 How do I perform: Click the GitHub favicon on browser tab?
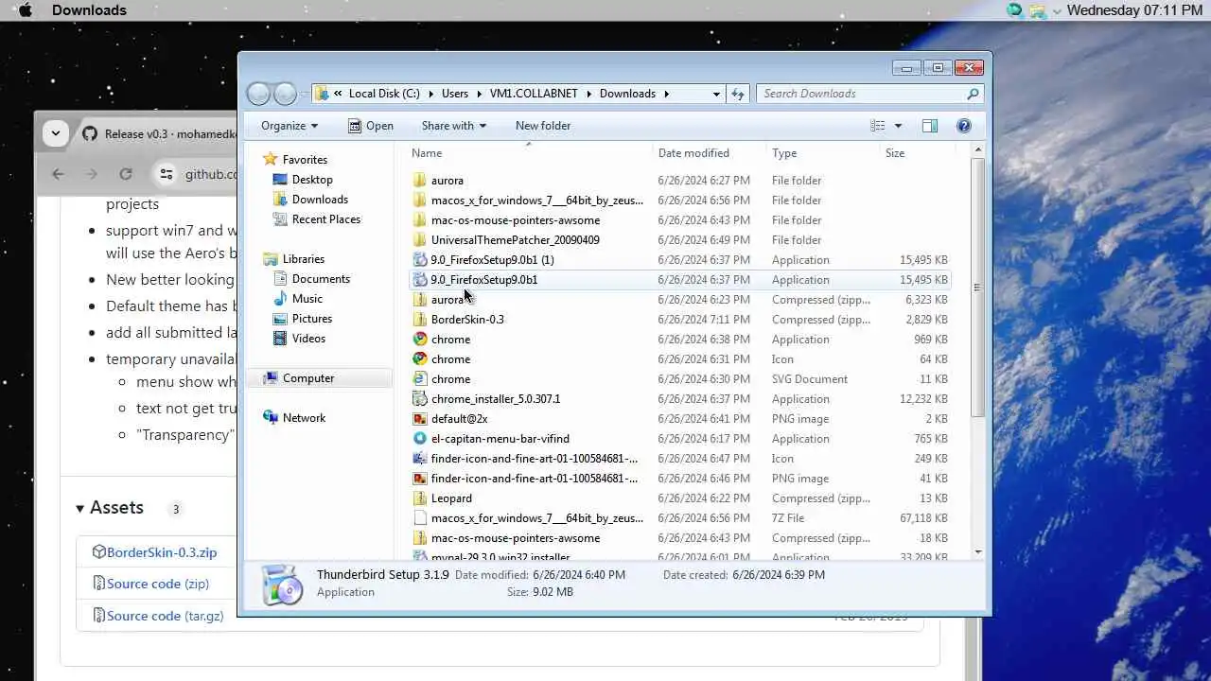(90, 133)
